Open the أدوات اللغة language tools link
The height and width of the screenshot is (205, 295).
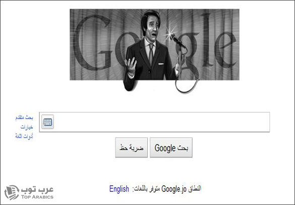pos(24,136)
